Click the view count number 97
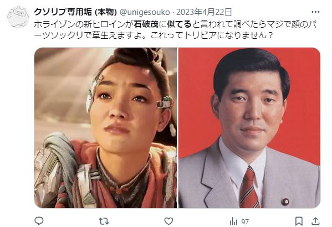The width and height of the screenshot is (332, 227). [245, 221]
